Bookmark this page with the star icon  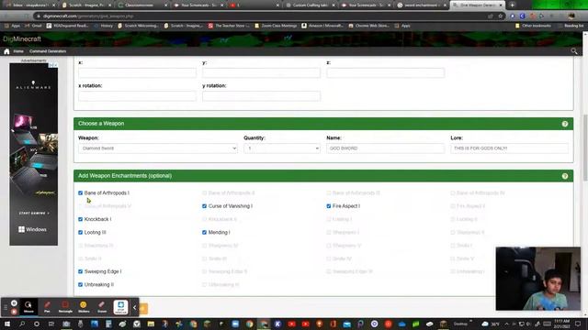500,16
